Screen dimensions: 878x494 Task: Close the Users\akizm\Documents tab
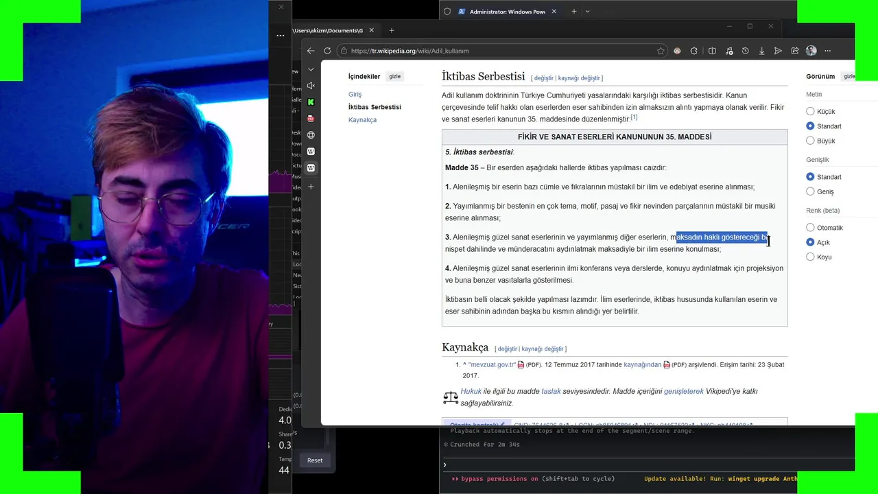(372, 30)
